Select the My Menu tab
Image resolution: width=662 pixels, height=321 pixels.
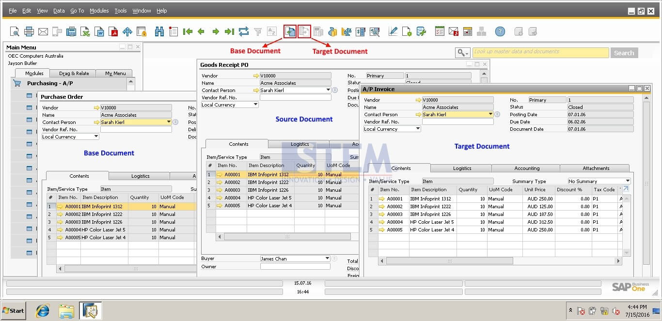pos(115,74)
